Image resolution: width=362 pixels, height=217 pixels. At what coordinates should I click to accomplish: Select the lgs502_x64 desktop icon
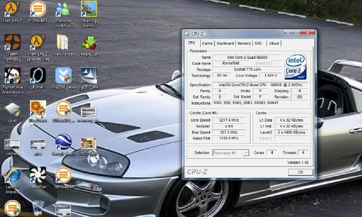coord(89,78)
